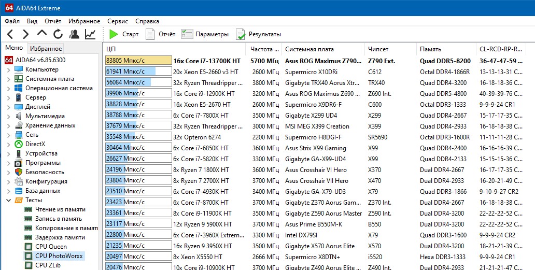Screen dimensions: 535x270
Task: Click the Хранение данных drive icon
Action: pos(19,125)
